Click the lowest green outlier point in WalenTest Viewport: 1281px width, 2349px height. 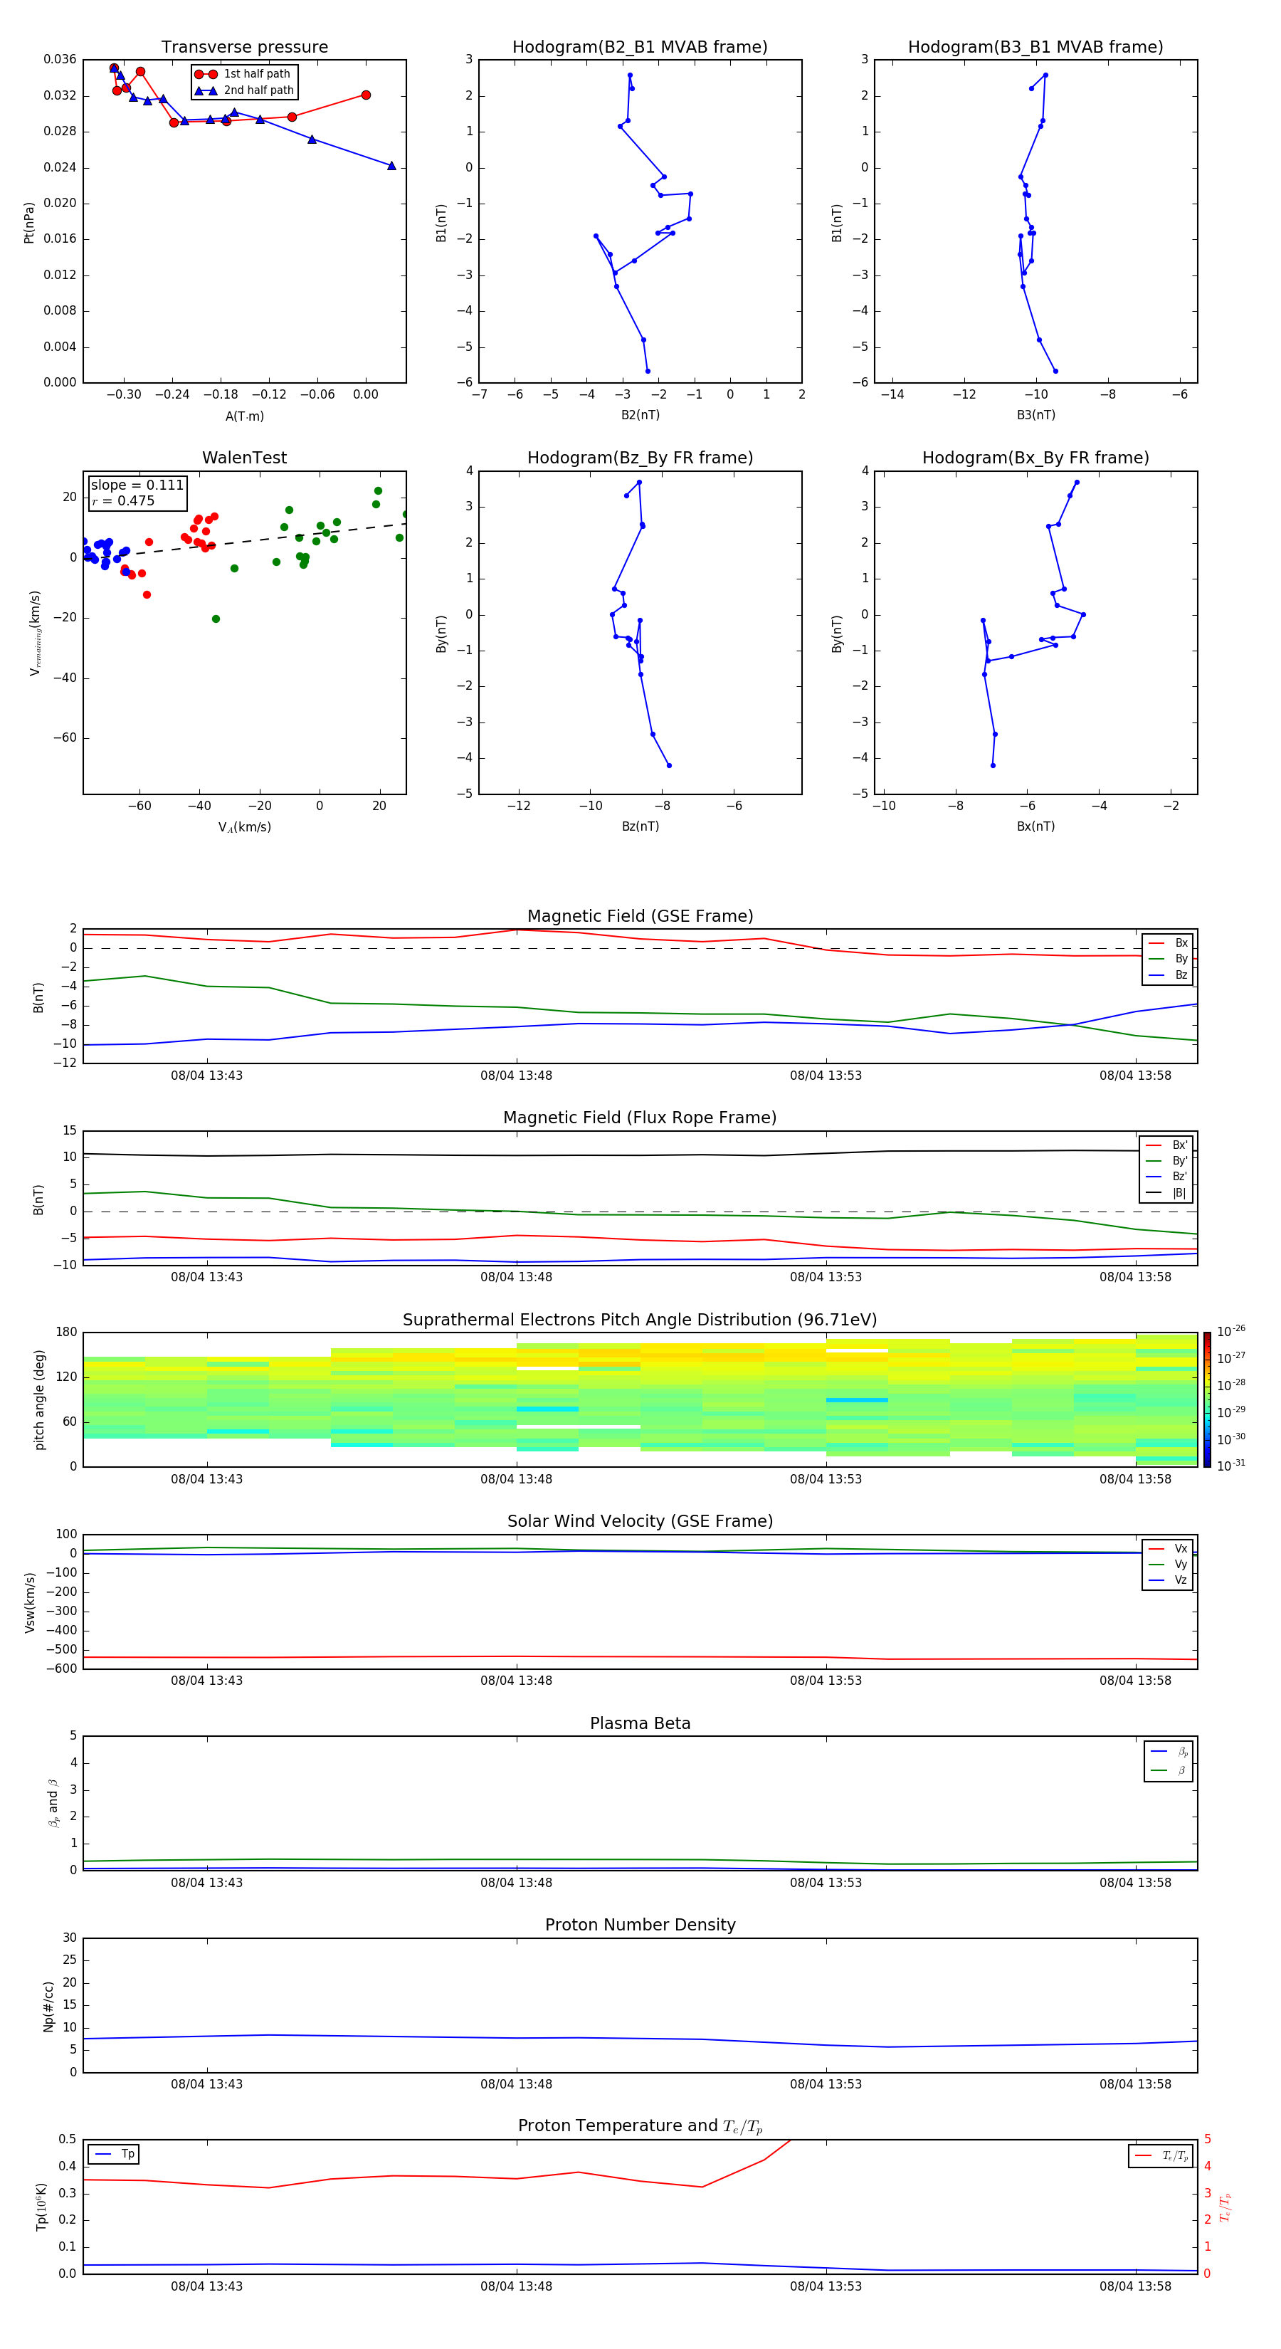[216, 619]
